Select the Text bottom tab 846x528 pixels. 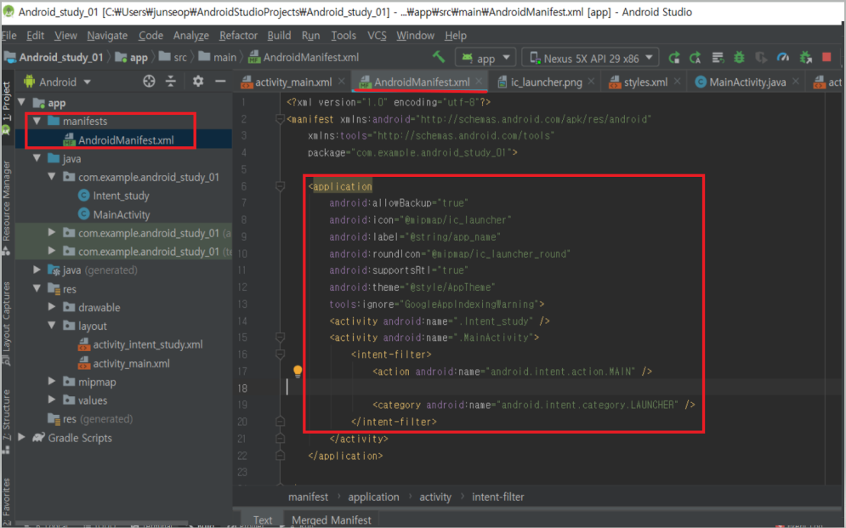pos(263,519)
